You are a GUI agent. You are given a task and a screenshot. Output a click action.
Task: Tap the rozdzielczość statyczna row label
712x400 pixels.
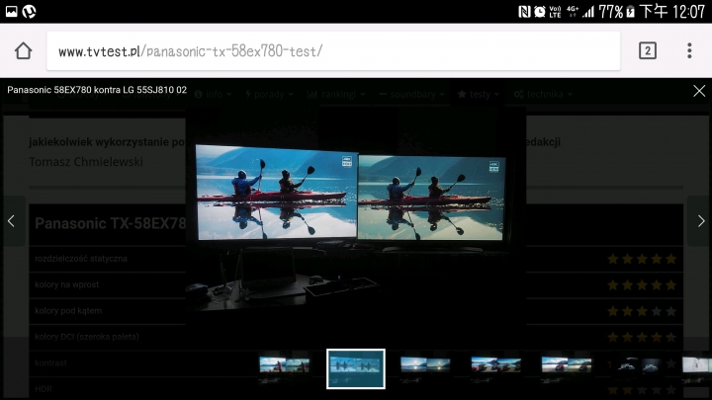[81, 259]
